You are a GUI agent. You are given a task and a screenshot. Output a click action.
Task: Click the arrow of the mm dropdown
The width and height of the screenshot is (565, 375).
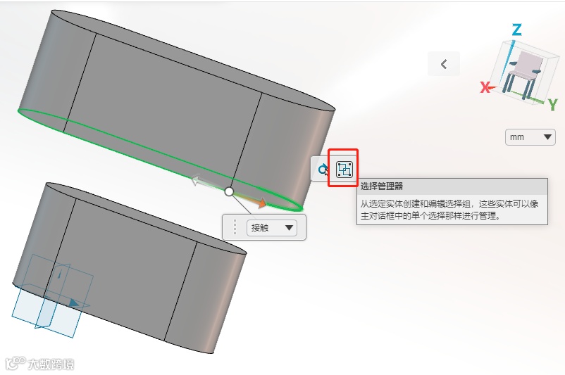[547, 137]
